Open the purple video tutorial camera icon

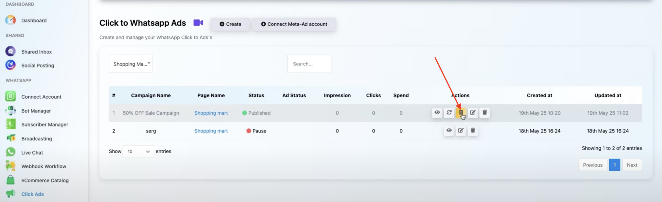pyautogui.click(x=198, y=23)
